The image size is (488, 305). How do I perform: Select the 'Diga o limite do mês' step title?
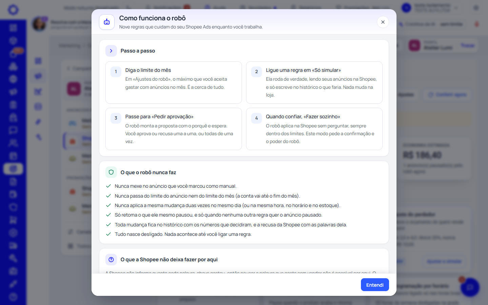(148, 70)
